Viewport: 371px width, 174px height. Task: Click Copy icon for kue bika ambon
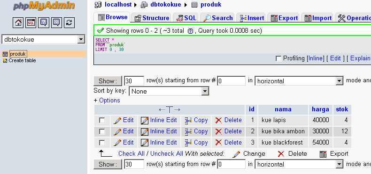point(188,131)
